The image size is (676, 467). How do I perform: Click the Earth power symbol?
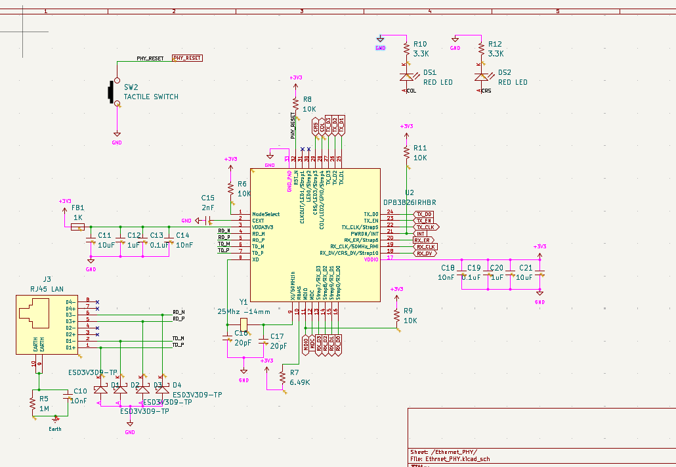tap(55, 418)
